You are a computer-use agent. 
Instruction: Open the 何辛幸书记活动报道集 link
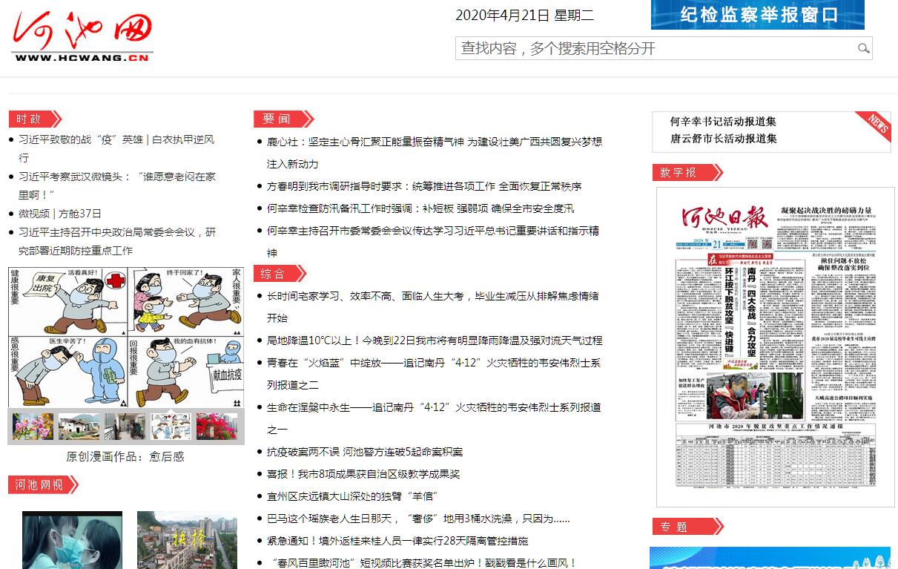click(723, 122)
